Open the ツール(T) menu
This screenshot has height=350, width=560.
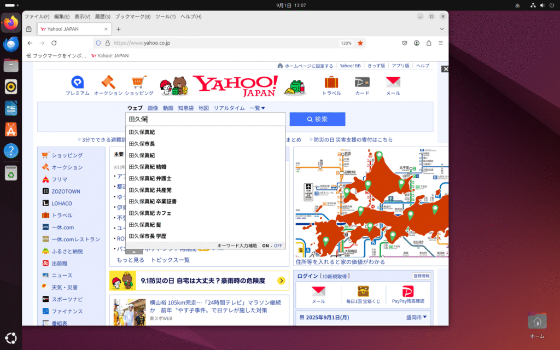click(165, 16)
